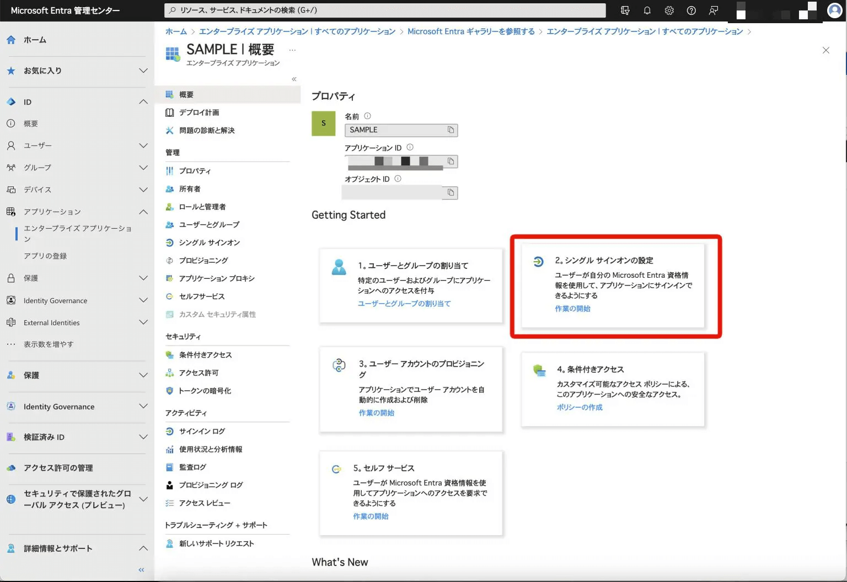Copy the Application ID value
The image size is (847, 582).
451,161
